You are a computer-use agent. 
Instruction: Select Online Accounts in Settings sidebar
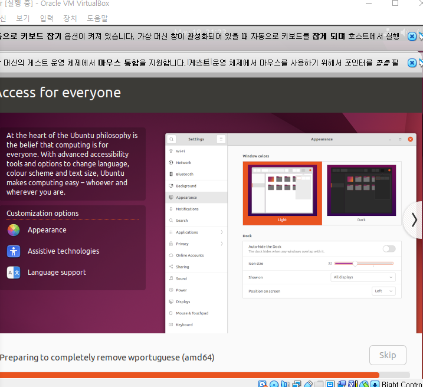pos(196,255)
